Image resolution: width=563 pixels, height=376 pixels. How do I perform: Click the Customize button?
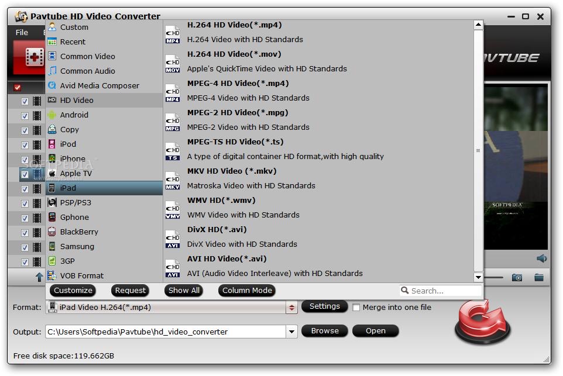tap(73, 290)
